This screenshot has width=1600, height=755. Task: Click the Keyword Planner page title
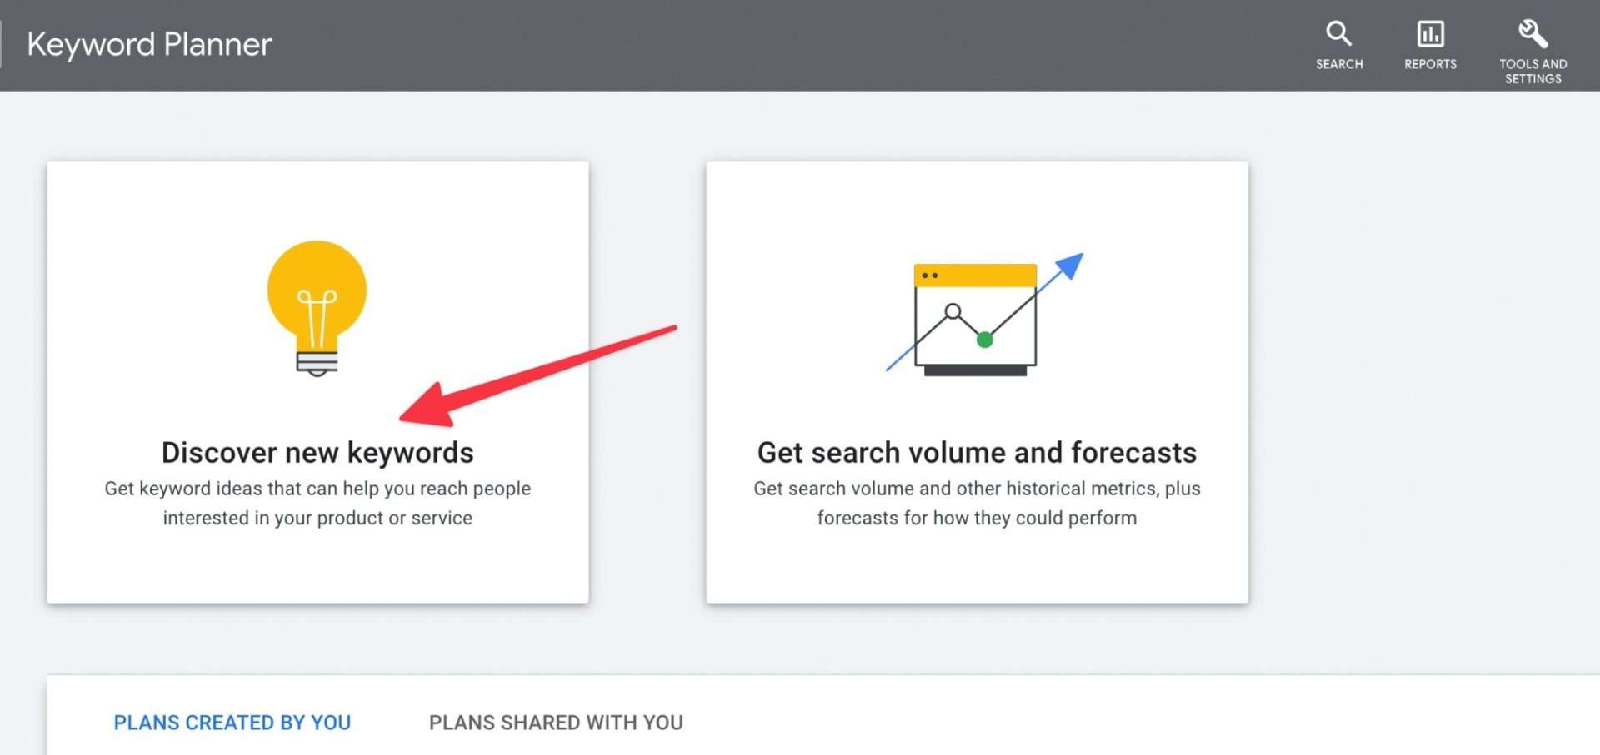pyautogui.click(x=149, y=44)
